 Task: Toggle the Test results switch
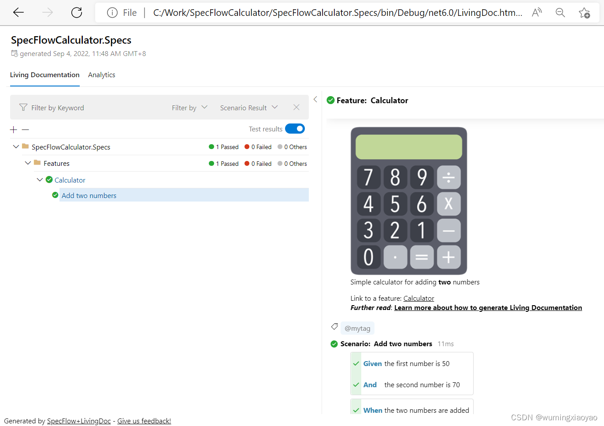pos(295,129)
